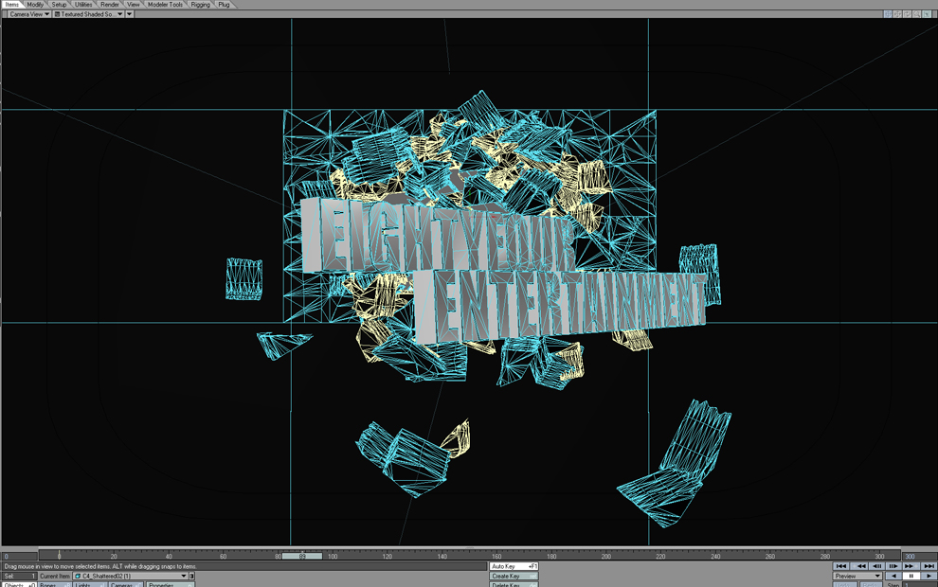Click the viewport move-view icon
The height and width of the screenshot is (587, 938).
[x=897, y=14]
